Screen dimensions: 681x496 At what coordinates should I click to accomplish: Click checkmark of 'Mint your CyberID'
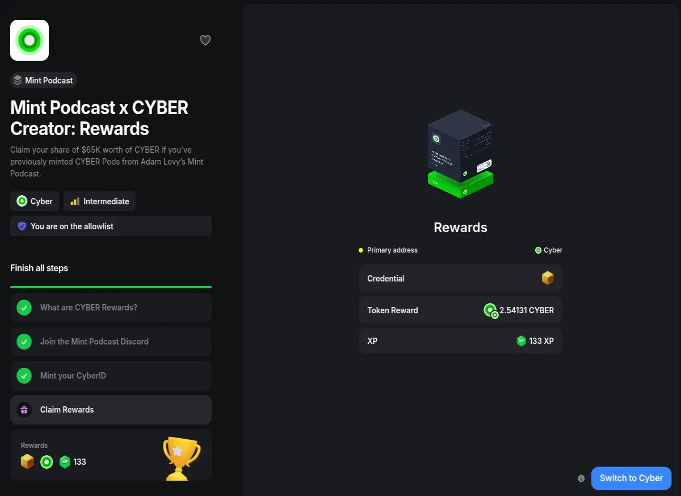[x=24, y=376]
